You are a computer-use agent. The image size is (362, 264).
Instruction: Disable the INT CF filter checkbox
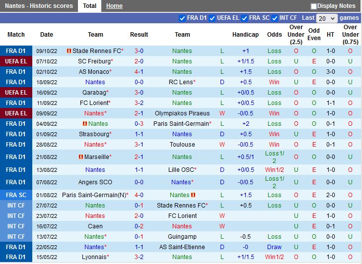(x=274, y=18)
